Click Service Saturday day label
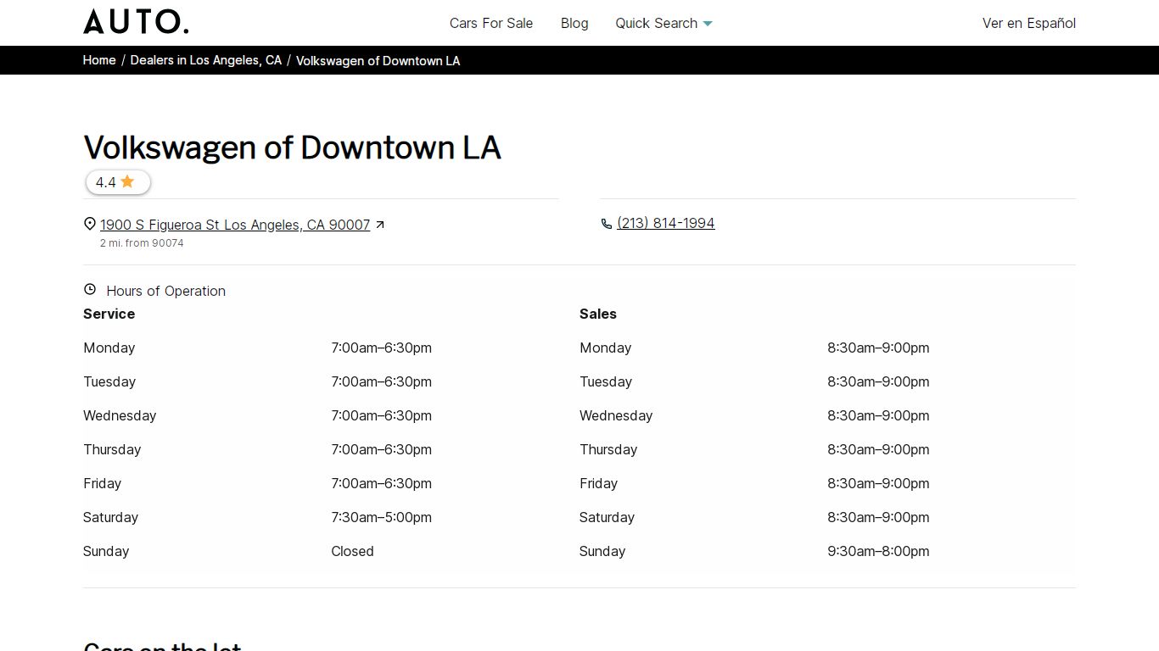This screenshot has width=1159, height=651. (x=111, y=517)
